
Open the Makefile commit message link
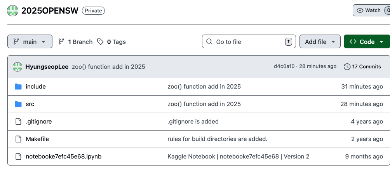click(x=217, y=139)
